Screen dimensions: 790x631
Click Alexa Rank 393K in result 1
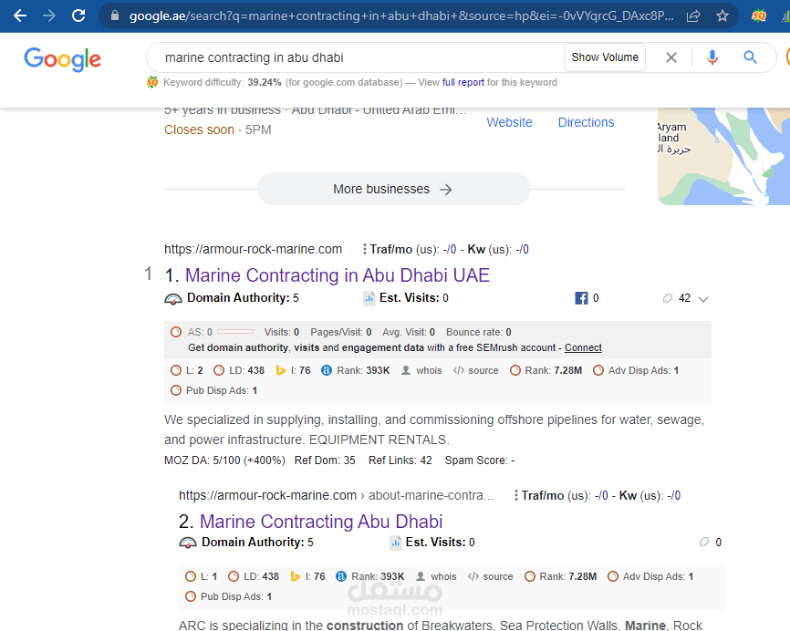(355, 370)
